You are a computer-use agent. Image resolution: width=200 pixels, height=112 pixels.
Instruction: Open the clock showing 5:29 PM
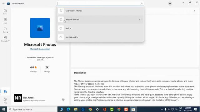point(188,109)
